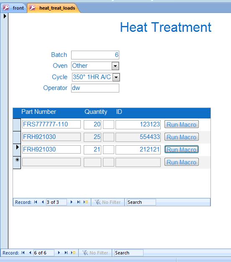Click the subform Search box
Image resolution: width=231 pixels, height=262 pixels.
click(x=141, y=202)
